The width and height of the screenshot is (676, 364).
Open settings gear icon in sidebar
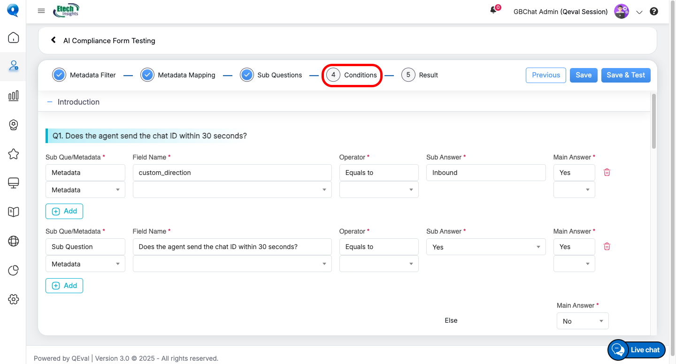14,299
